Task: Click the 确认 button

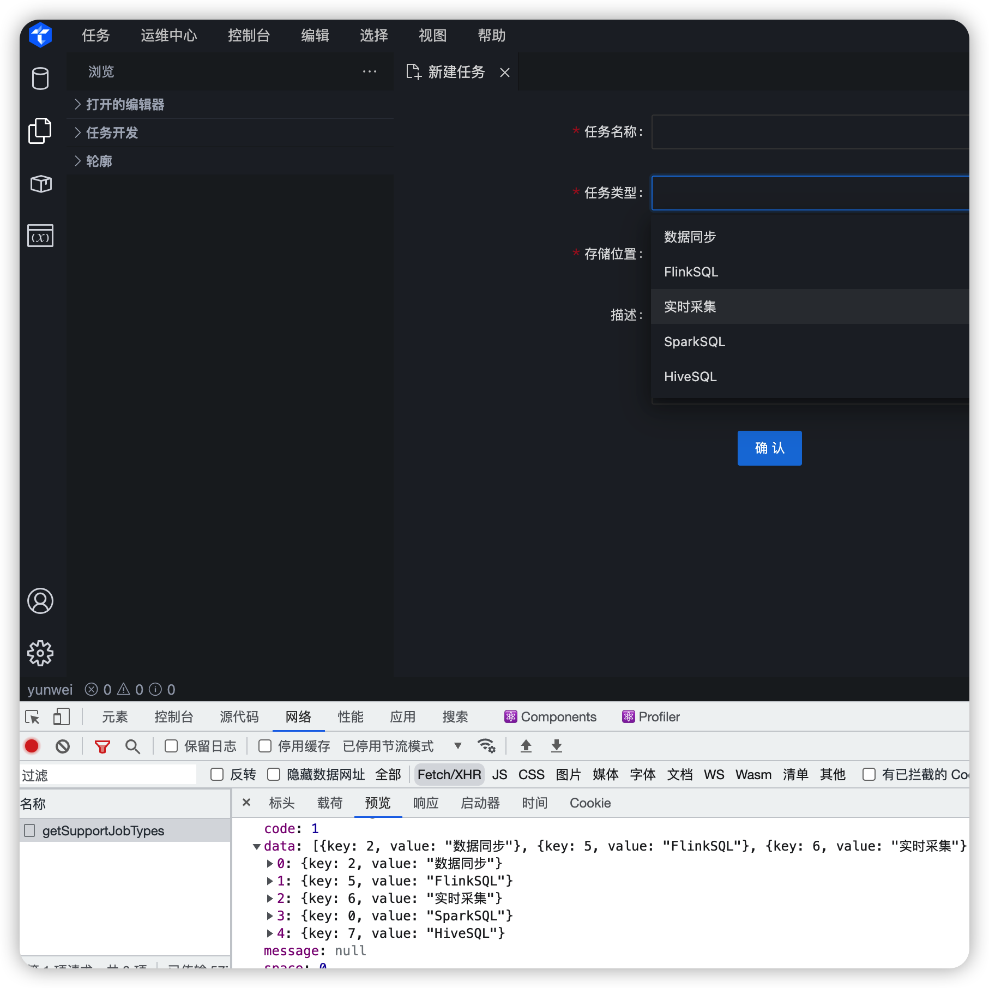Action: point(769,448)
